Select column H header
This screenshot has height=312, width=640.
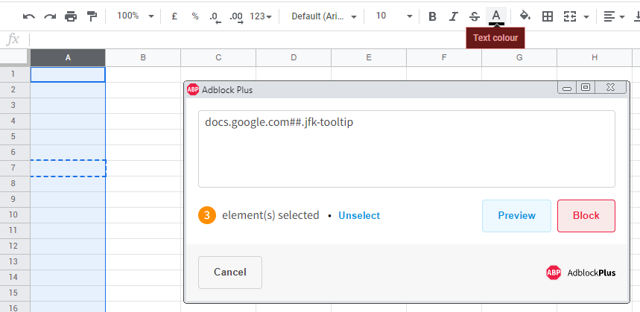595,58
